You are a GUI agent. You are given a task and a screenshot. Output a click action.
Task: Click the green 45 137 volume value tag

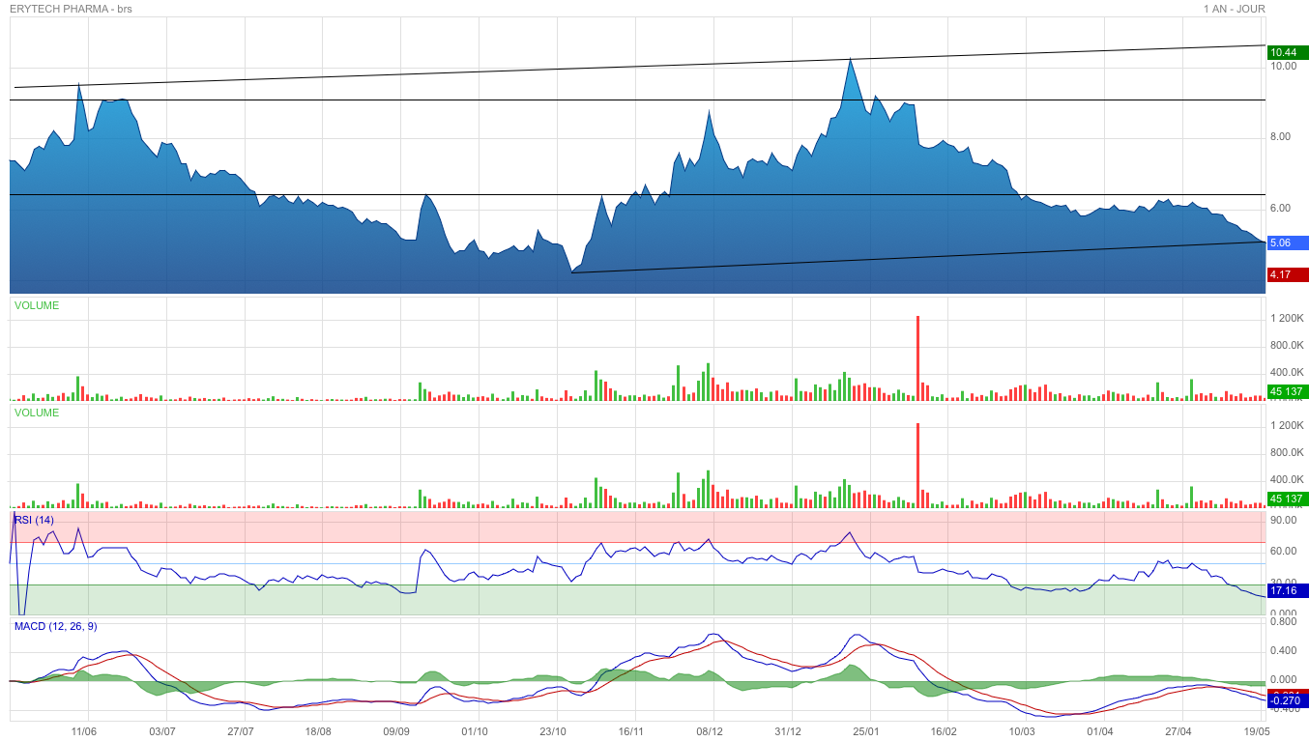(1286, 393)
